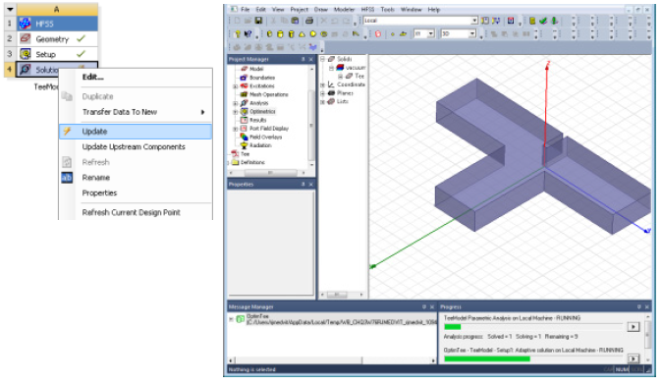Expand the Excitations tree node
Viewport: 662px width, 385px height.
click(235, 86)
